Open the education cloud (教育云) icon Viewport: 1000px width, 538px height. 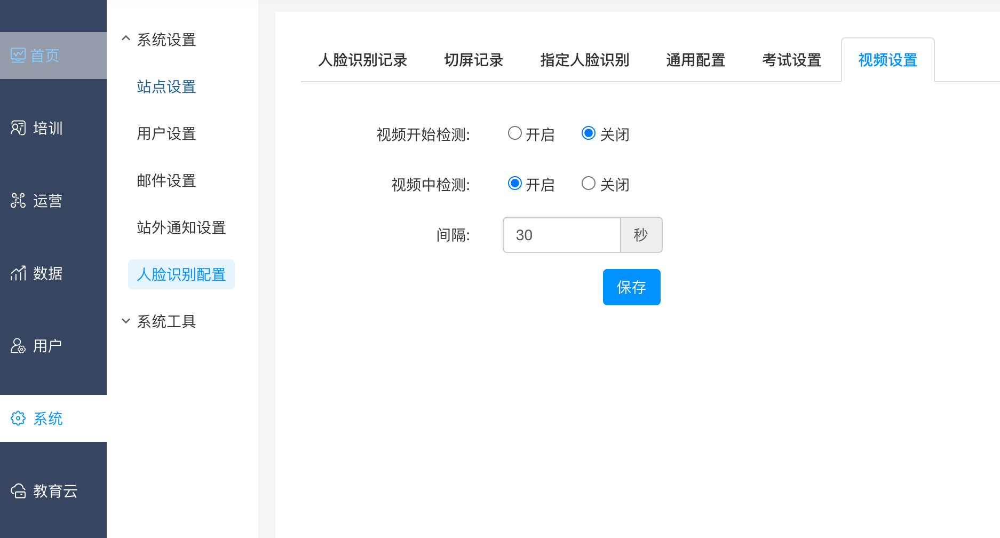(18, 491)
